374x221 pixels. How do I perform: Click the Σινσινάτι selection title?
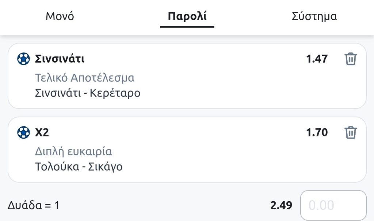(60, 59)
